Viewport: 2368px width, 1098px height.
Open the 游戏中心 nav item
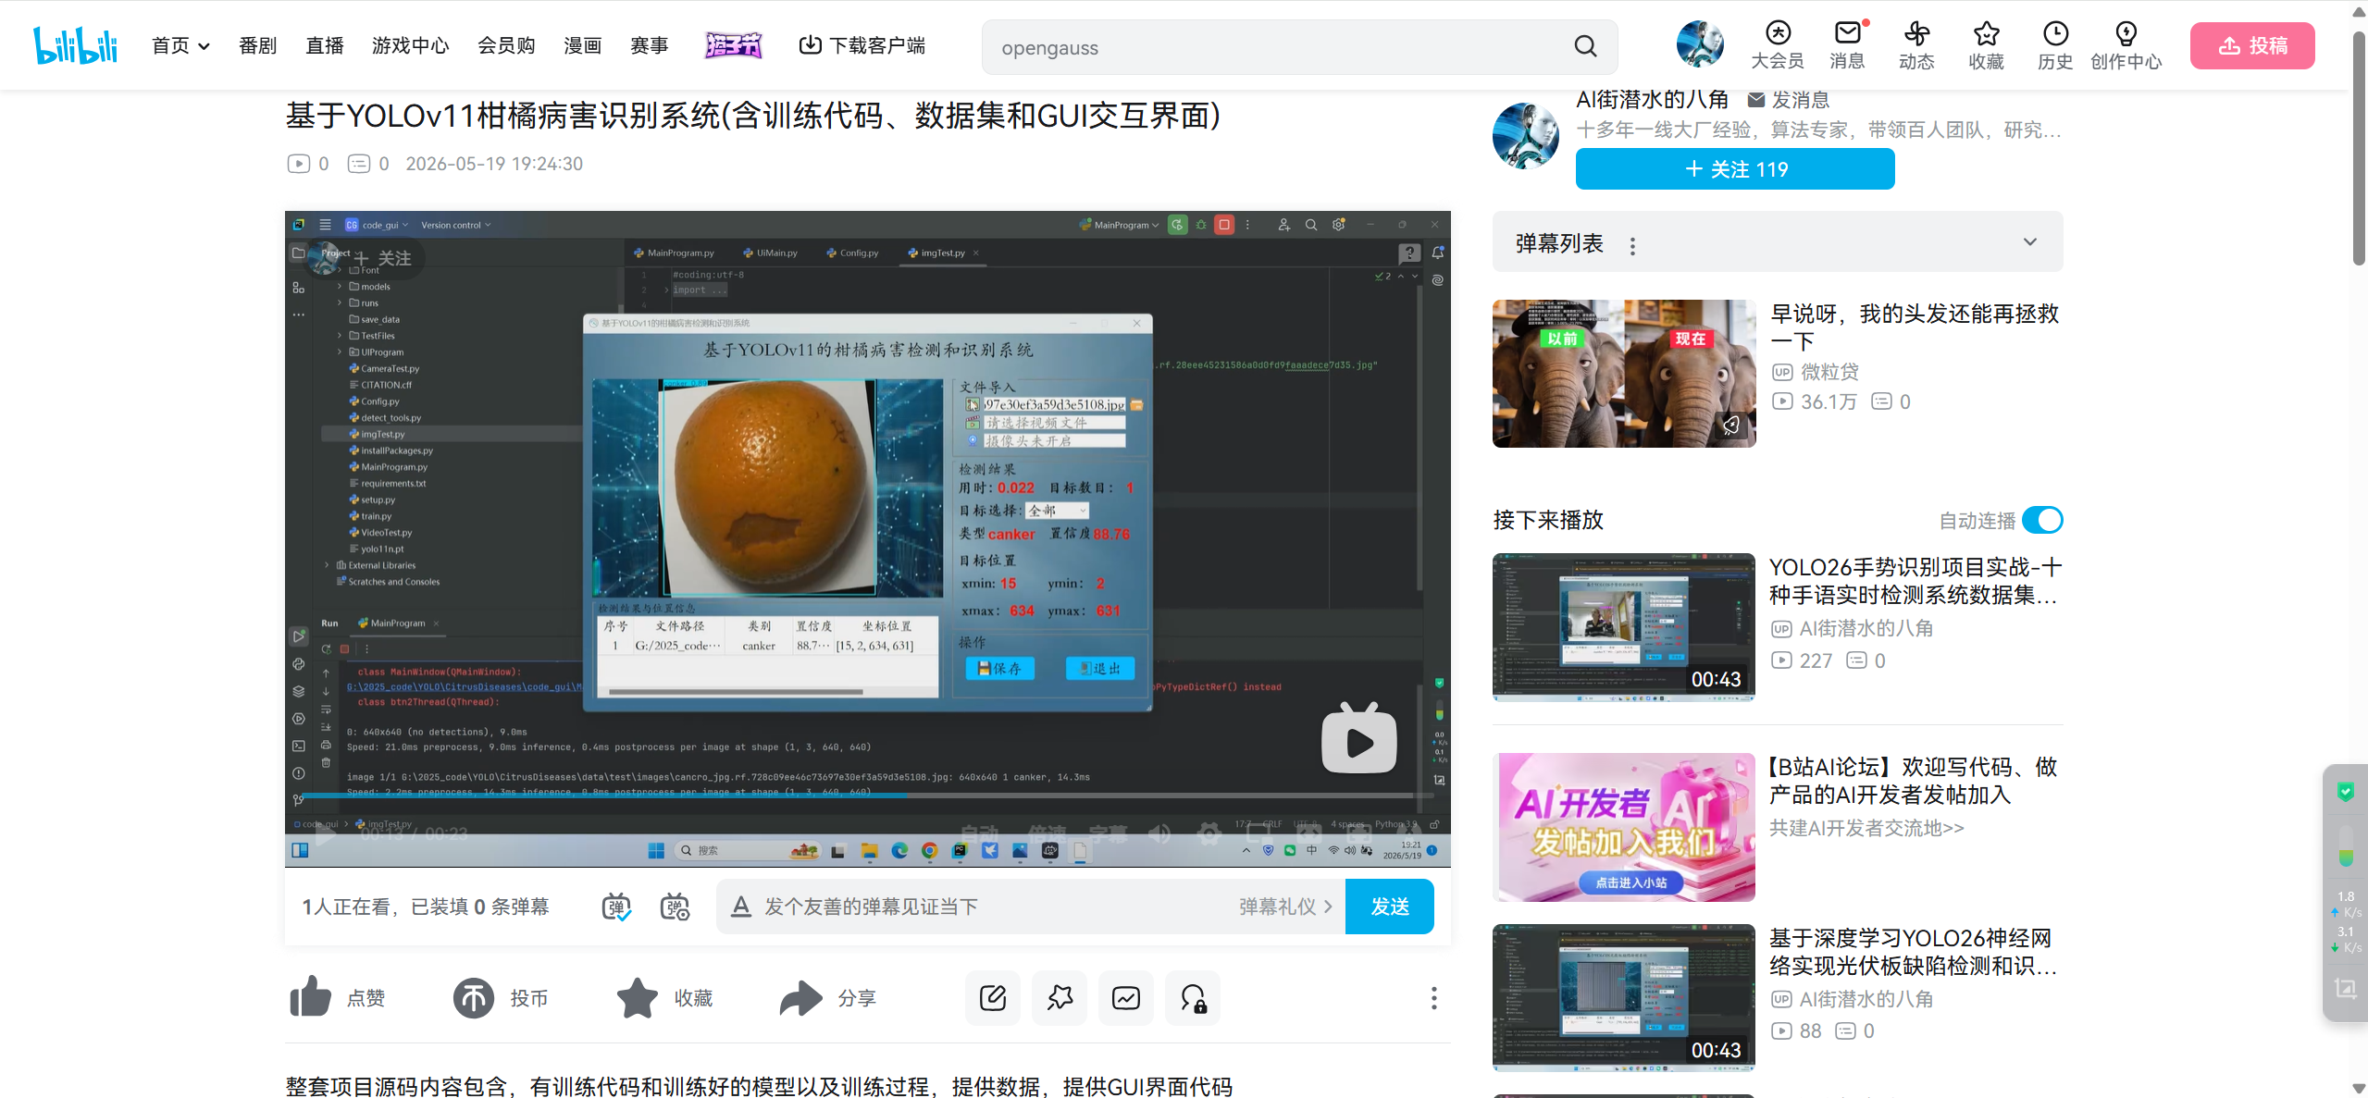pos(410,45)
